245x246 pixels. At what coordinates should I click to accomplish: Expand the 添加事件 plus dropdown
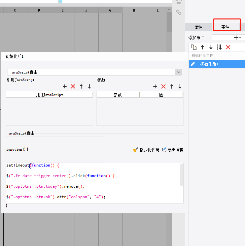pos(237,38)
